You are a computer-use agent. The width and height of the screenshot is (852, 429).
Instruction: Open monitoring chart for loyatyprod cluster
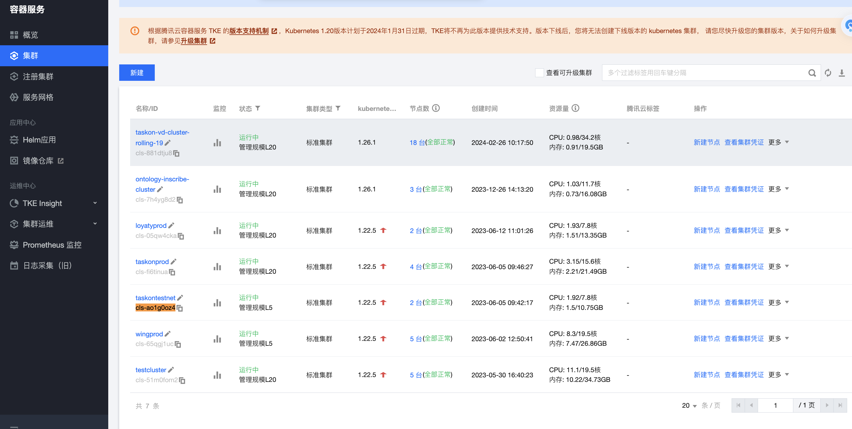217,231
